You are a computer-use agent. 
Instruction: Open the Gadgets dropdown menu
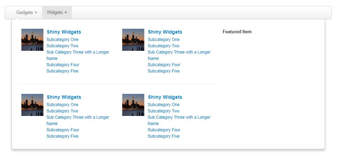pyautogui.click(x=27, y=13)
